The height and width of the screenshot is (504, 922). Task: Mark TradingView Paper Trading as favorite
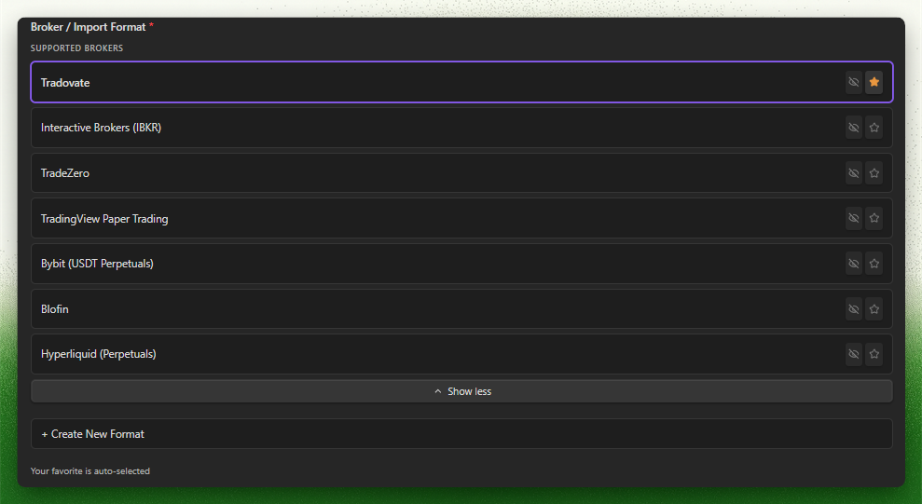(874, 218)
